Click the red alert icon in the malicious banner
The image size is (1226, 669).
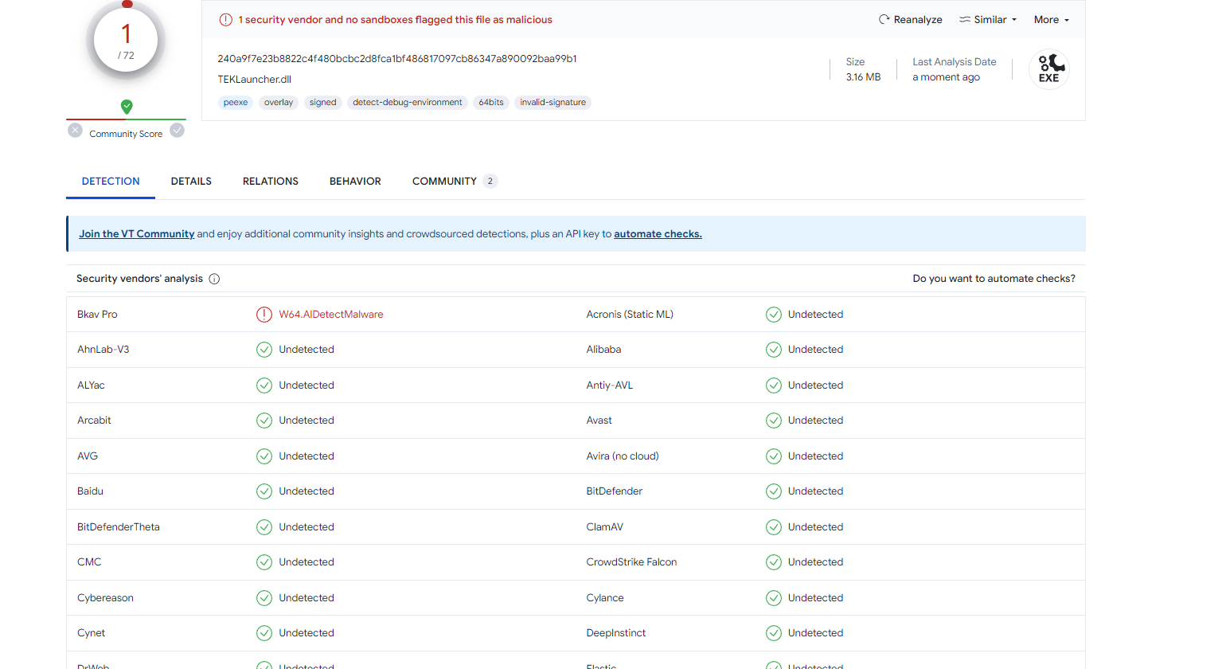point(226,20)
